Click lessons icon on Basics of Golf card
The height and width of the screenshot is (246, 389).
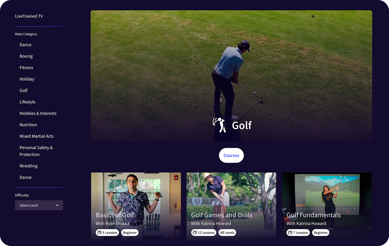pyautogui.click(x=99, y=232)
